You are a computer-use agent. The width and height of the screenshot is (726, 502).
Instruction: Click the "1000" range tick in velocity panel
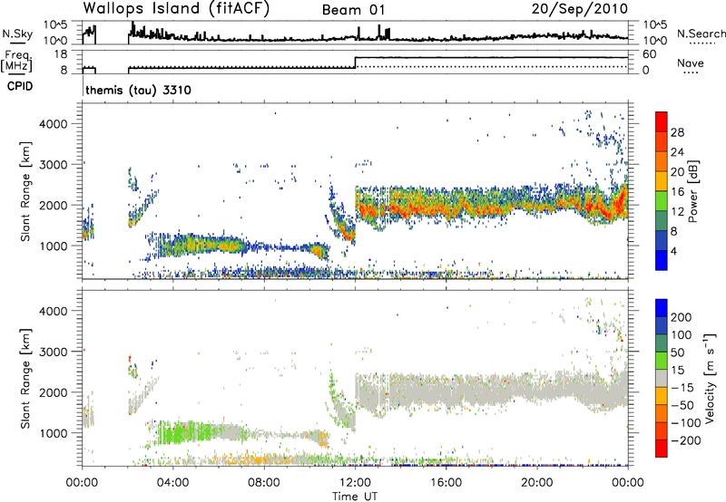[x=54, y=433]
